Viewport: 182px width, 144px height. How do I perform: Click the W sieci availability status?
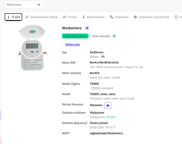coord(111,117)
